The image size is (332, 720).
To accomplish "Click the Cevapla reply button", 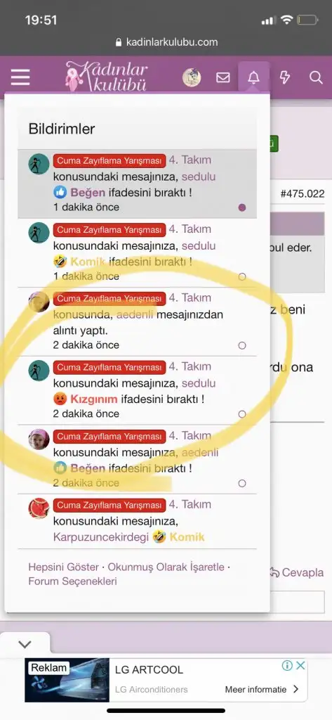I will tap(296, 572).
